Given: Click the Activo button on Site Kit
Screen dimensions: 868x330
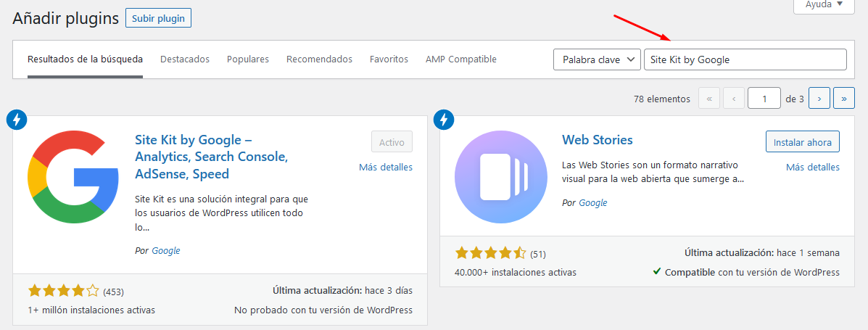Looking at the screenshot, I should pyautogui.click(x=392, y=141).
